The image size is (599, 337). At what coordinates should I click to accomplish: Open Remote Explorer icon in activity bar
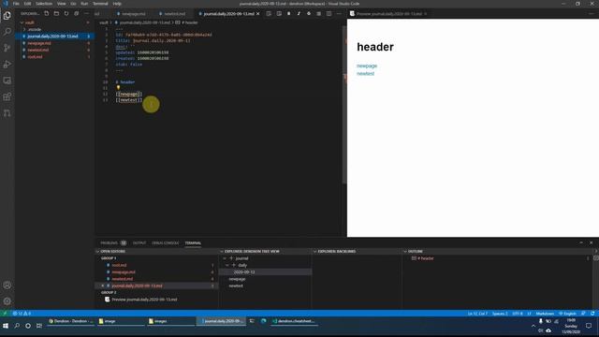pos(7,81)
